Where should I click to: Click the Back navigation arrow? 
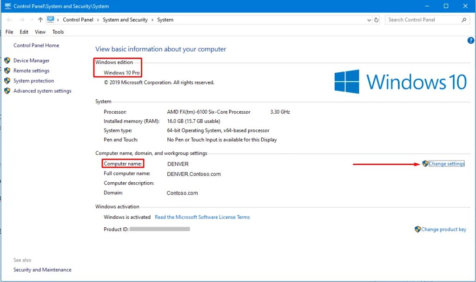9,19
